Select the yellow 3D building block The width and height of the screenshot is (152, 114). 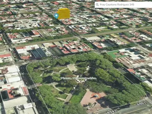[64, 14]
